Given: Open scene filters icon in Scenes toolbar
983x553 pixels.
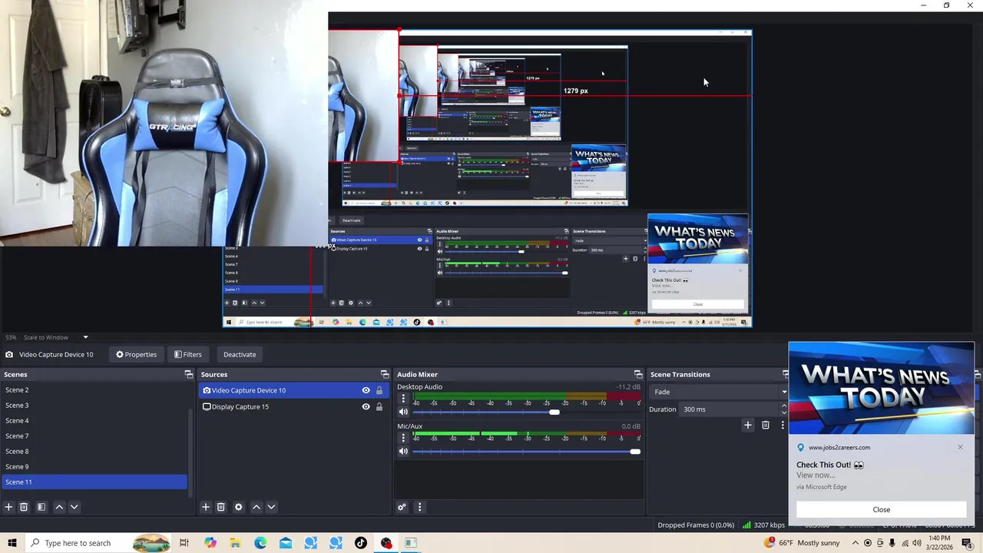Looking at the screenshot, I should pyautogui.click(x=41, y=507).
